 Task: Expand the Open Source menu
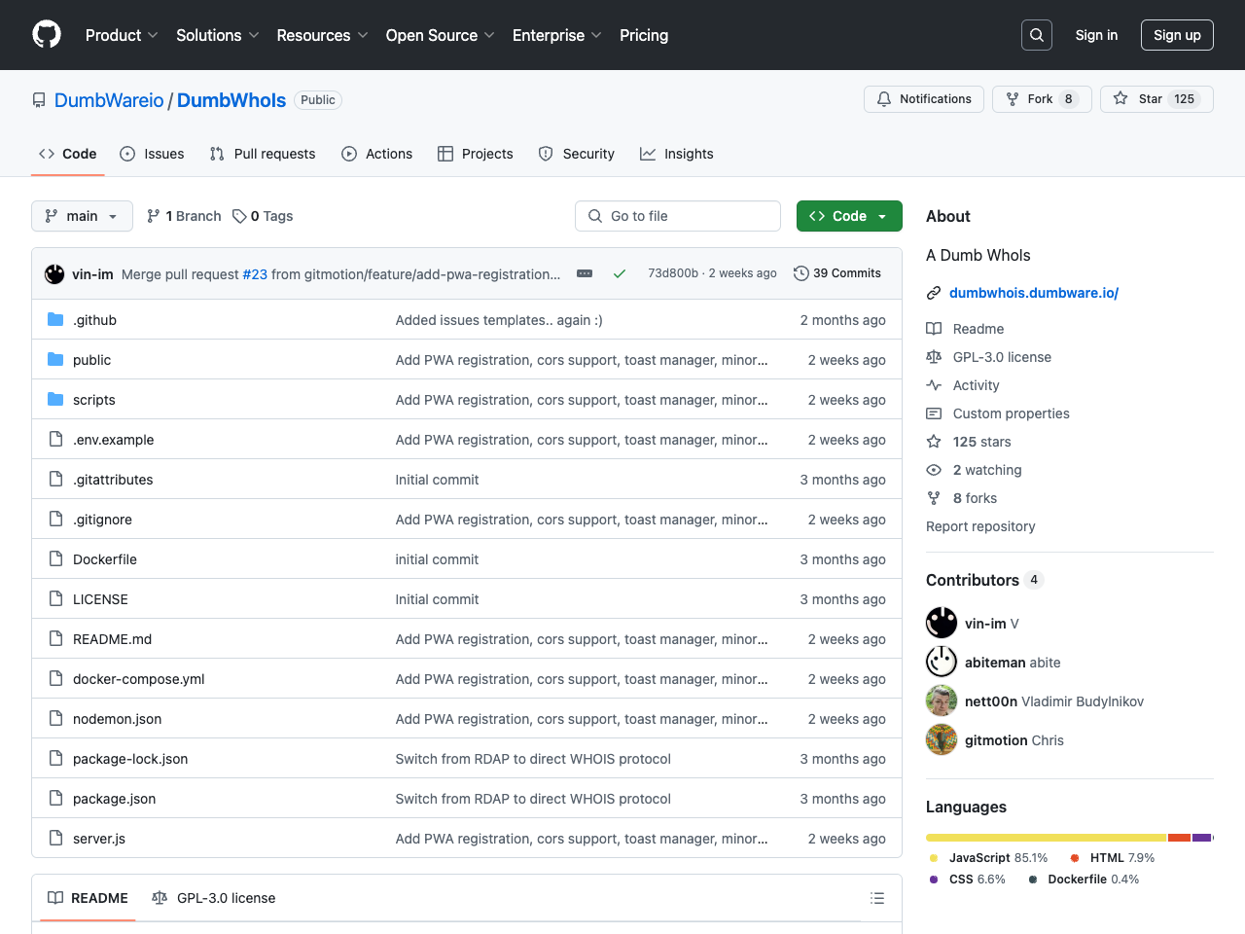point(441,35)
